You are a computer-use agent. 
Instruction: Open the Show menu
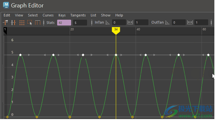point(106,15)
